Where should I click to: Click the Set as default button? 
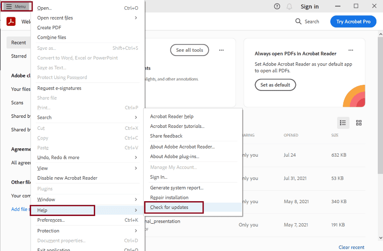tap(275, 85)
